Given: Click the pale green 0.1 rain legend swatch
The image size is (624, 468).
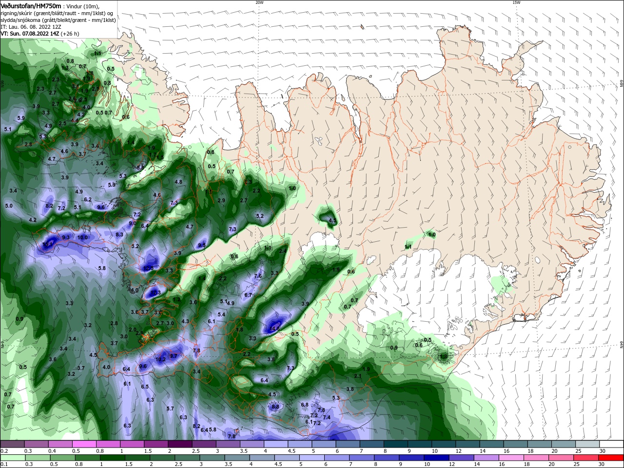Looking at the screenshot, I should (x=13, y=458).
